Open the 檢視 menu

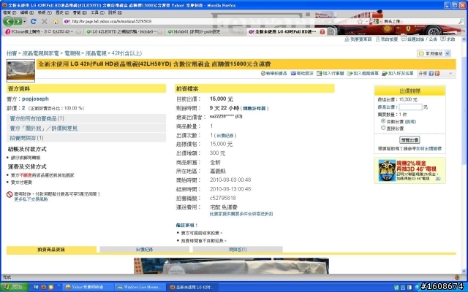point(45,13)
